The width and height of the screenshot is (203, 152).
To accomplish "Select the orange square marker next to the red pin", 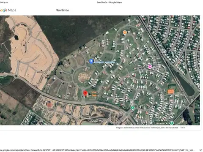I will click(x=94, y=94).
